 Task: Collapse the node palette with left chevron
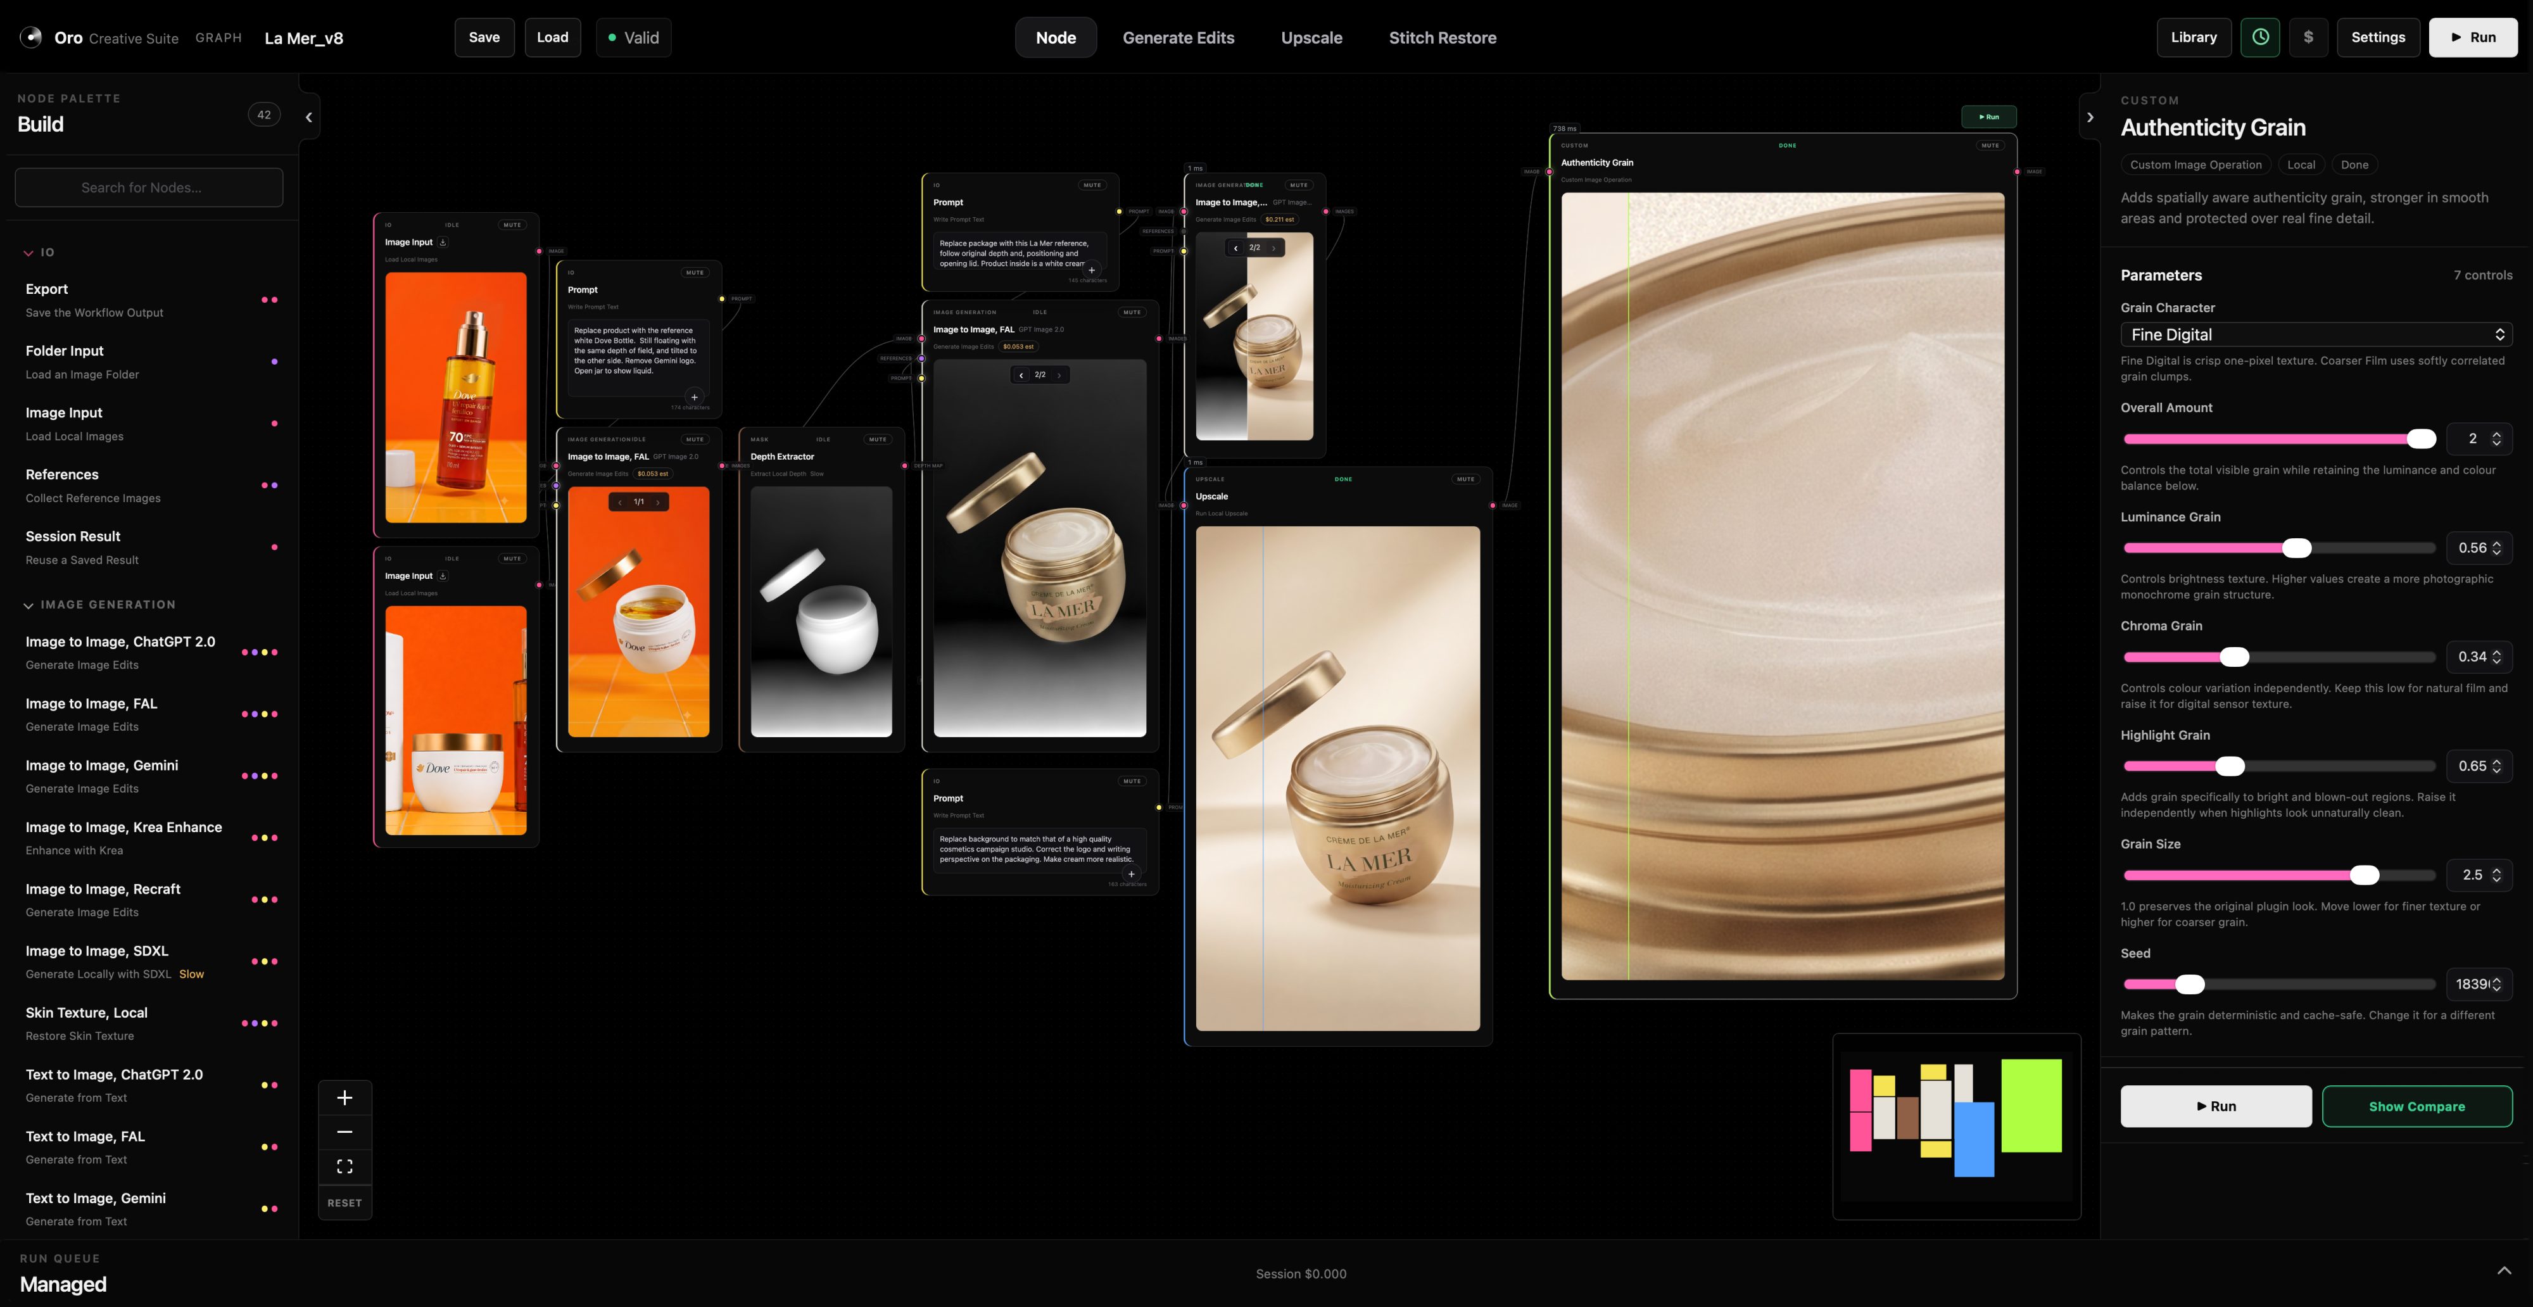[x=309, y=117]
